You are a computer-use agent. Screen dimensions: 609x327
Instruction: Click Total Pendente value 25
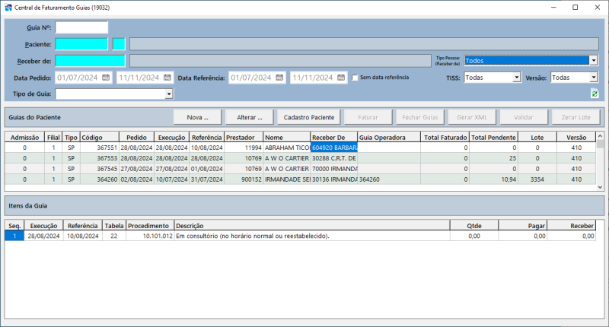pyautogui.click(x=493, y=158)
